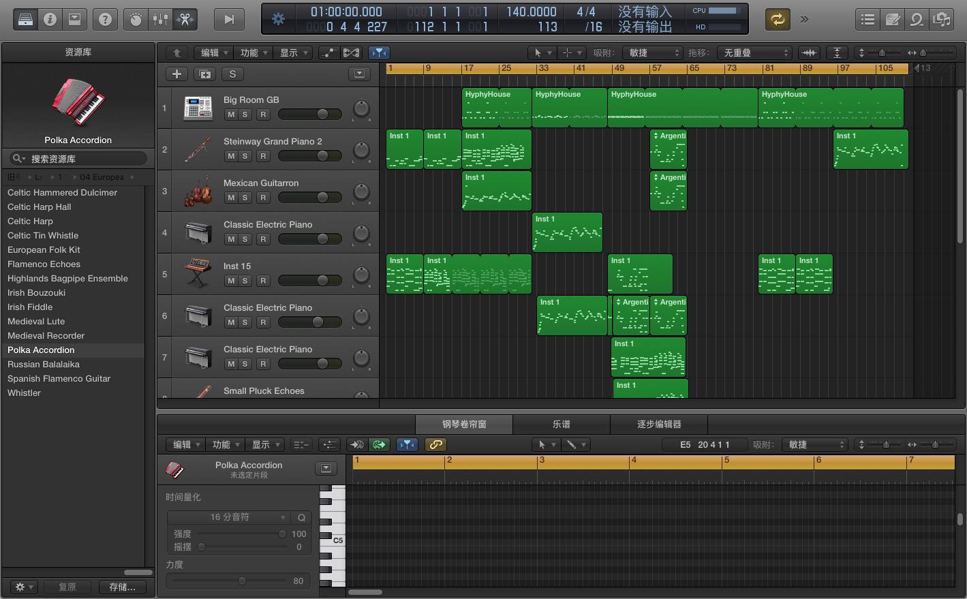
Task: Record-enable the Mexican Guitarron track
Action: click(x=263, y=198)
